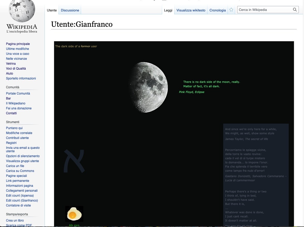Open Informazioni pagina link

click(x=20, y=186)
